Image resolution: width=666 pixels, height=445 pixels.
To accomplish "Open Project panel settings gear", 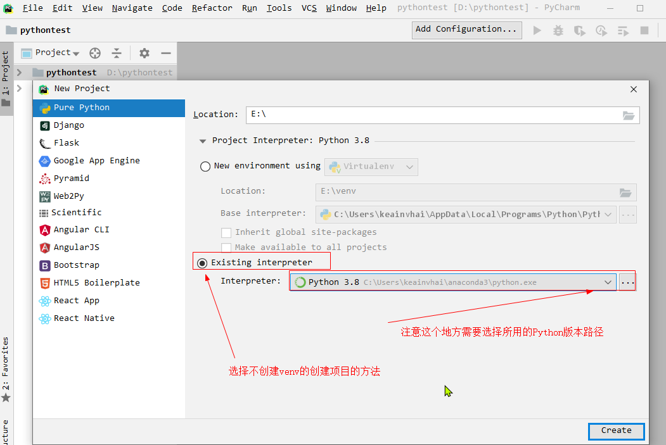I will (144, 53).
